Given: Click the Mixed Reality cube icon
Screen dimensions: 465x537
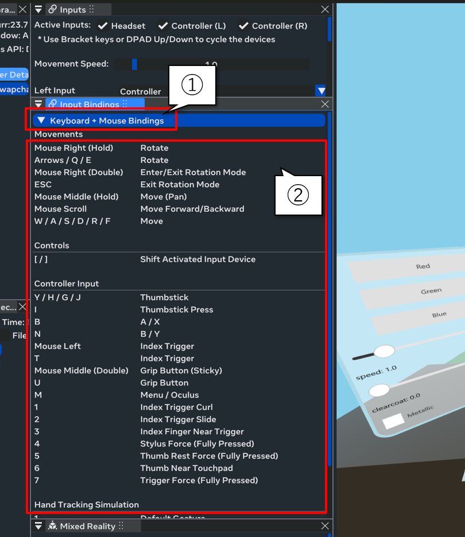Looking at the screenshot, I should tap(53, 526).
